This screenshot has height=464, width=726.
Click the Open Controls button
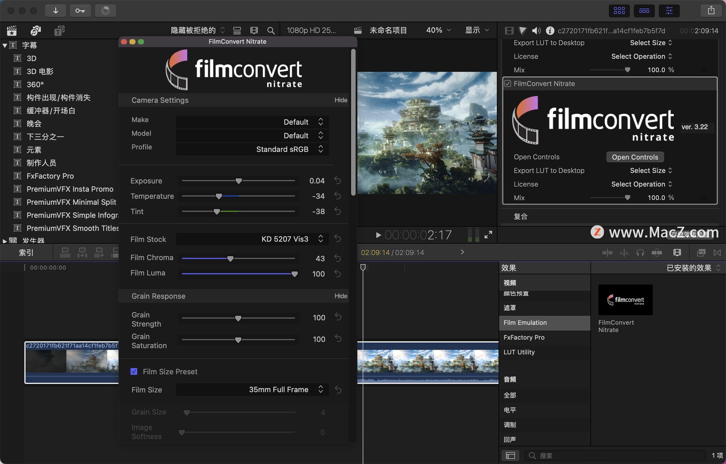point(634,157)
